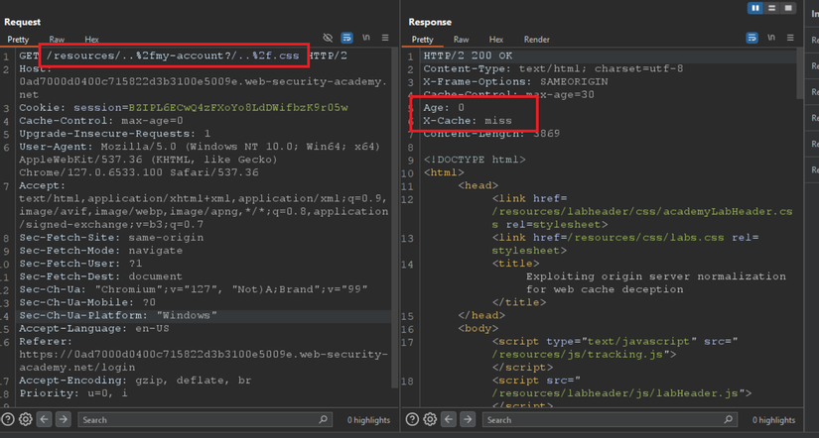Viewport: 819px width, 438px height.
Task: Open the Request Hex tab
Action: click(91, 40)
